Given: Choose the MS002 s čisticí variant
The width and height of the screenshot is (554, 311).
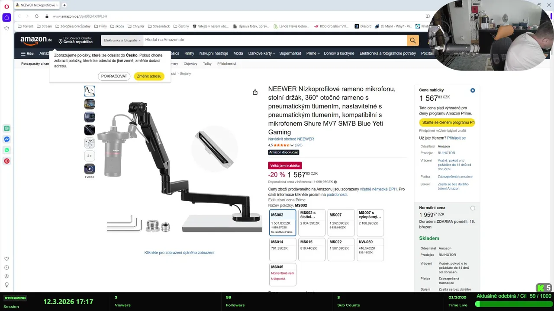Looking at the screenshot, I should click(x=312, y=223).
